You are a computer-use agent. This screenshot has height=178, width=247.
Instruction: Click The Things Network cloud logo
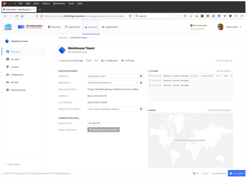pyautogui.click(x=8, y=27)
